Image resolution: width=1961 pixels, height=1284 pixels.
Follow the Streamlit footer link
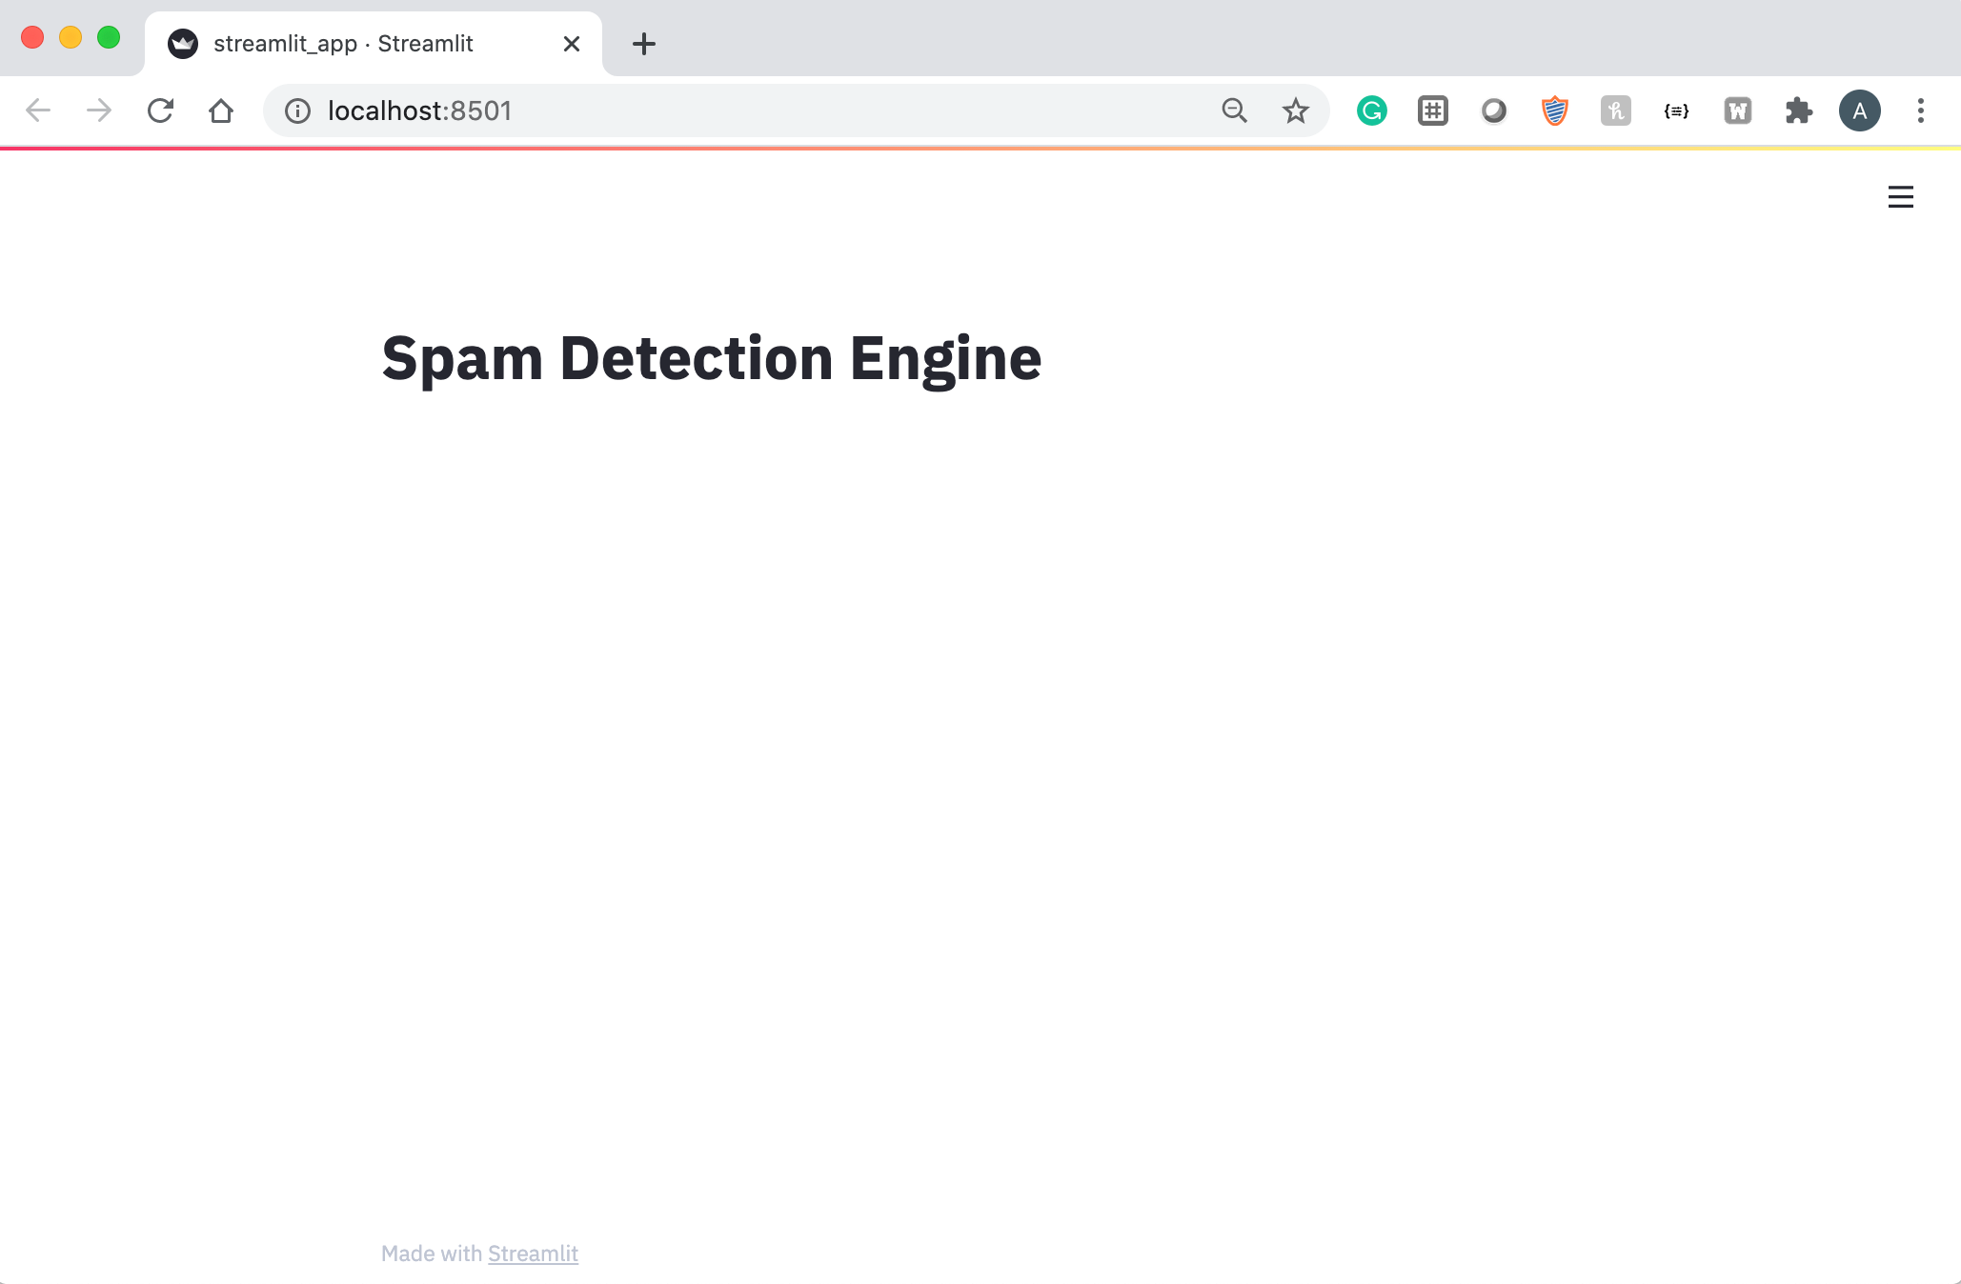point(533,1254)
